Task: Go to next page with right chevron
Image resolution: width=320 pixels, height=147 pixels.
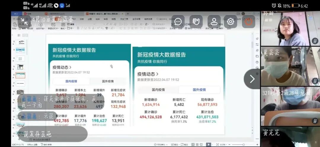Action: pyautogui.click(x=252, y=79)
